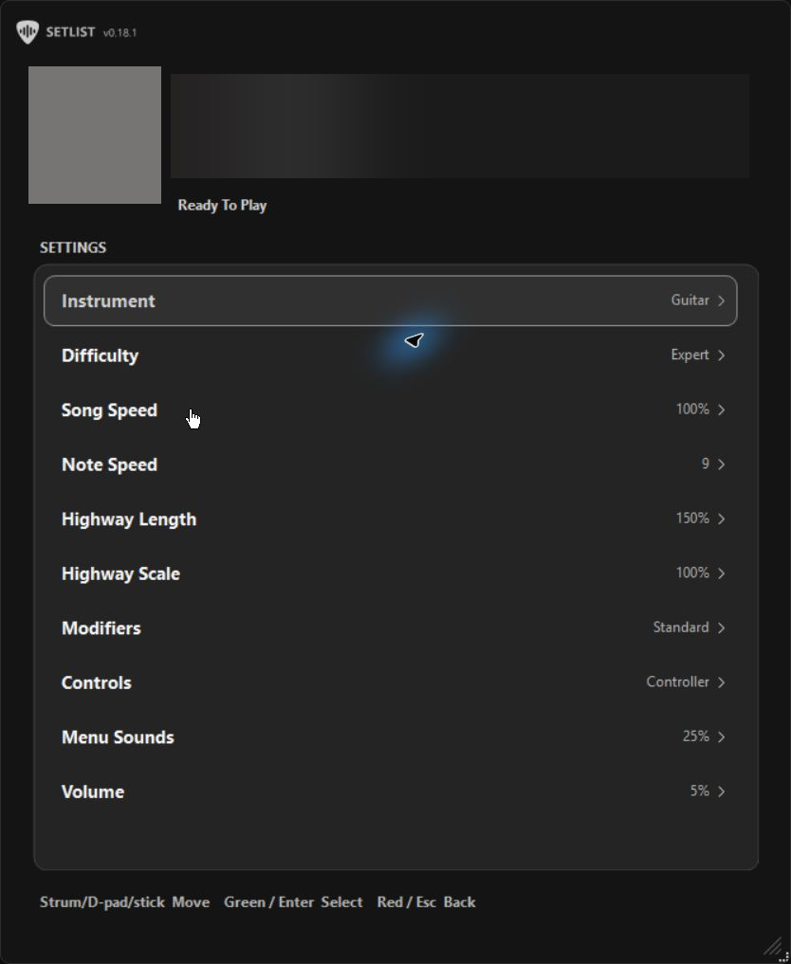This screenshot has height=964, width=791.
Task: Click chevron beside Menu Sounds 25%
Action: tap(722, 737)
